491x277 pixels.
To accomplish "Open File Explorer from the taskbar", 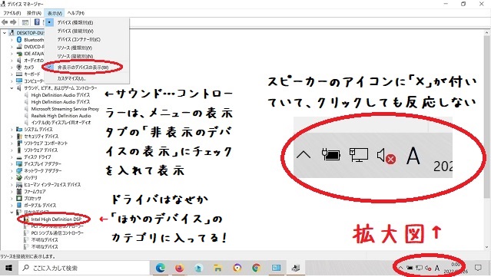I will 217,268.
